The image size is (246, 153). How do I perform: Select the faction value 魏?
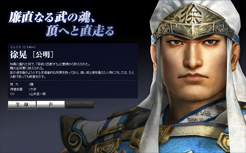(x=32, y=84)
